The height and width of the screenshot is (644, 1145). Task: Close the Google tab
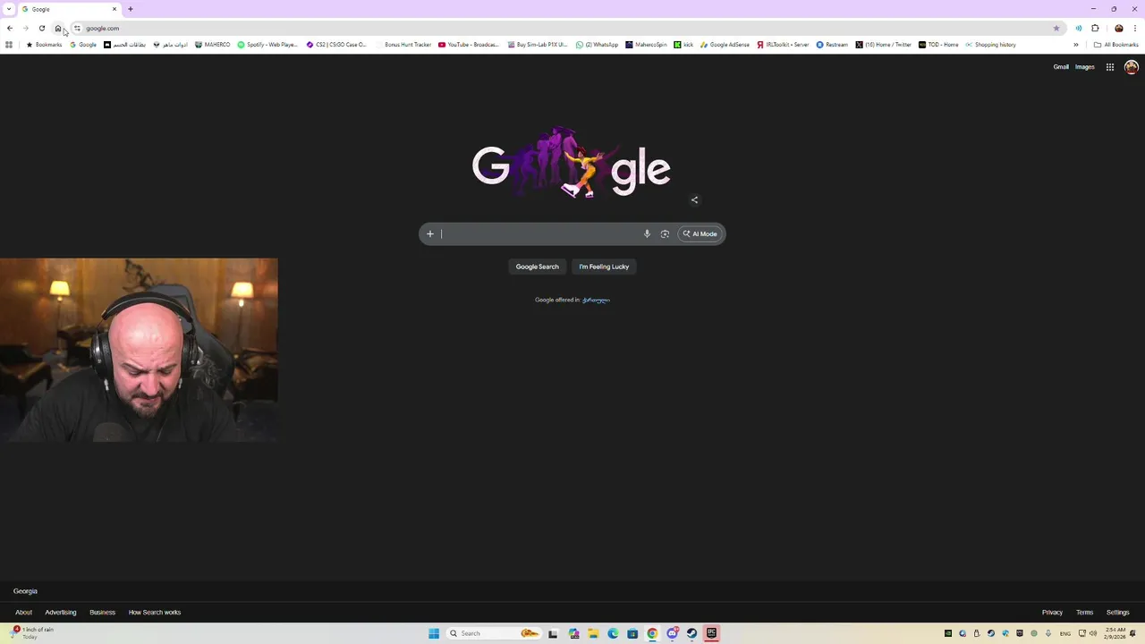pyautogui.click(x=114, y=9)
